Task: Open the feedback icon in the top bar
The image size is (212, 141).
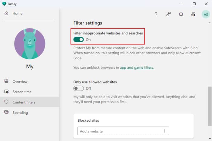Action: (x=168, y=14)
